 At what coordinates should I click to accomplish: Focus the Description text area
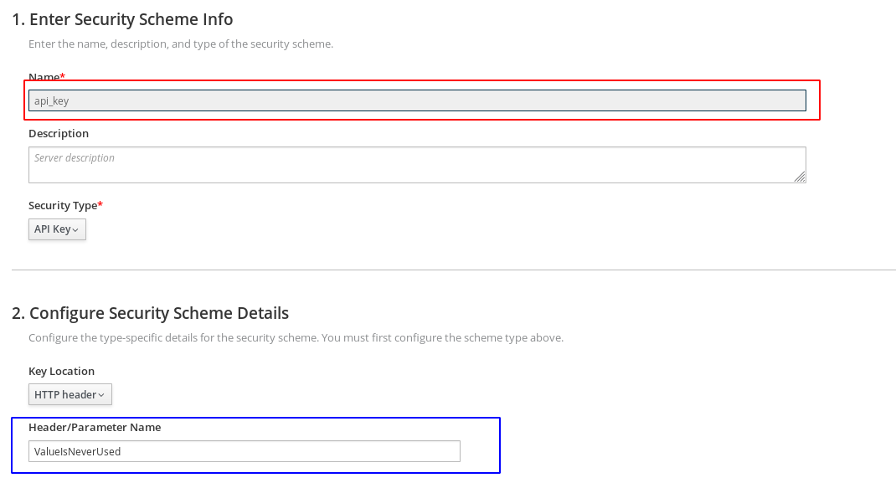(x=417, y=165)
